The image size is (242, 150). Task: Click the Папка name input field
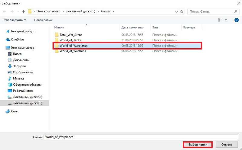[141, 137]
